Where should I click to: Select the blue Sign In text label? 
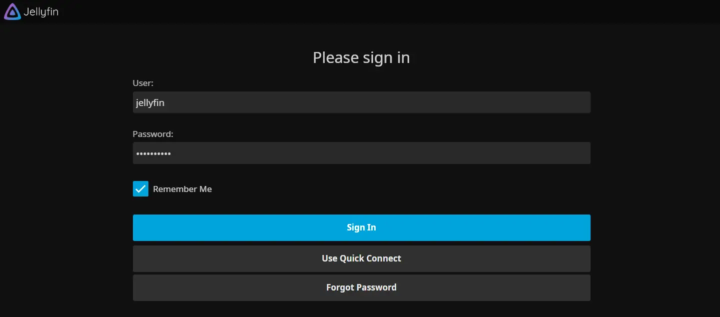coord(361,227)
